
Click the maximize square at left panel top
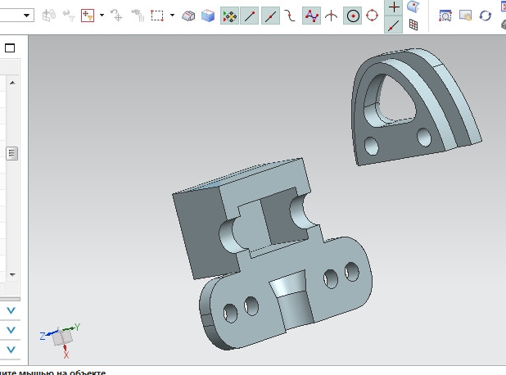[10, 48]
